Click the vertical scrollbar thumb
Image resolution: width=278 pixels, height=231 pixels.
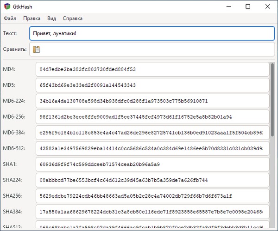pos(272,100)
